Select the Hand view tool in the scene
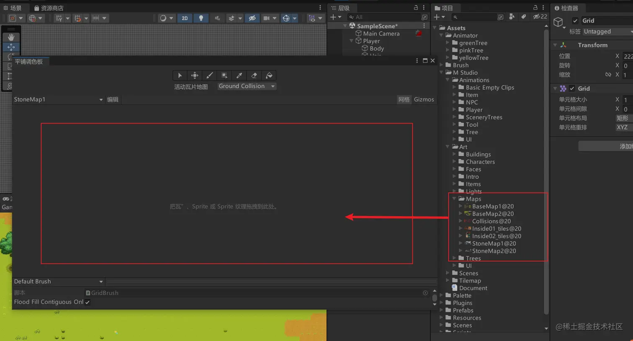The height and width of the screenshot is (341, 633). point(11,37)
